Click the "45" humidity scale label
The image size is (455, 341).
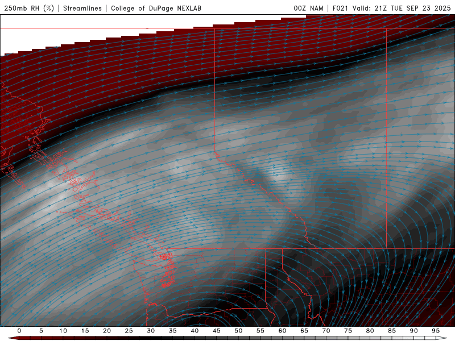217,331
